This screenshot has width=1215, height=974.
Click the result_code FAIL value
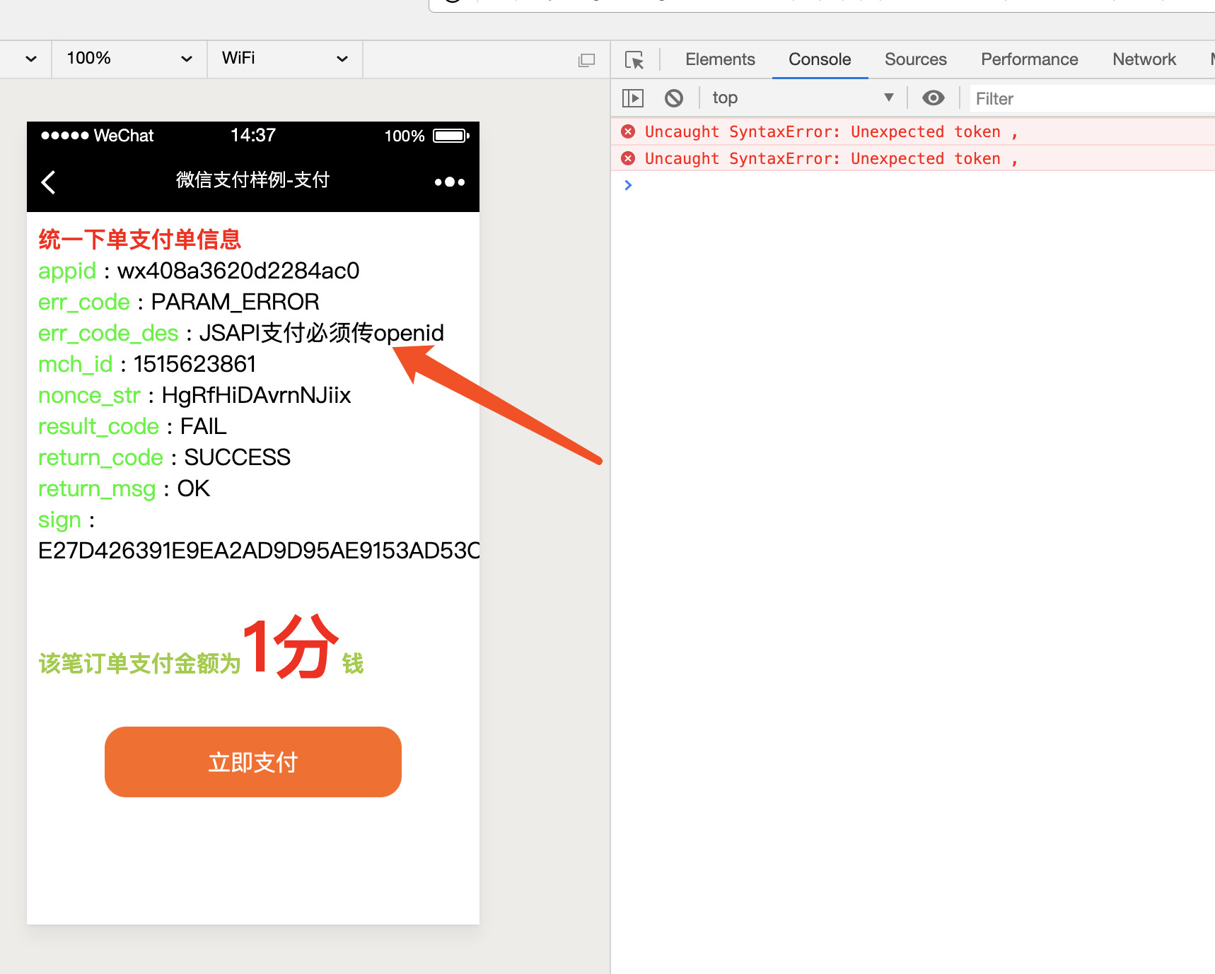click(204, 426)
